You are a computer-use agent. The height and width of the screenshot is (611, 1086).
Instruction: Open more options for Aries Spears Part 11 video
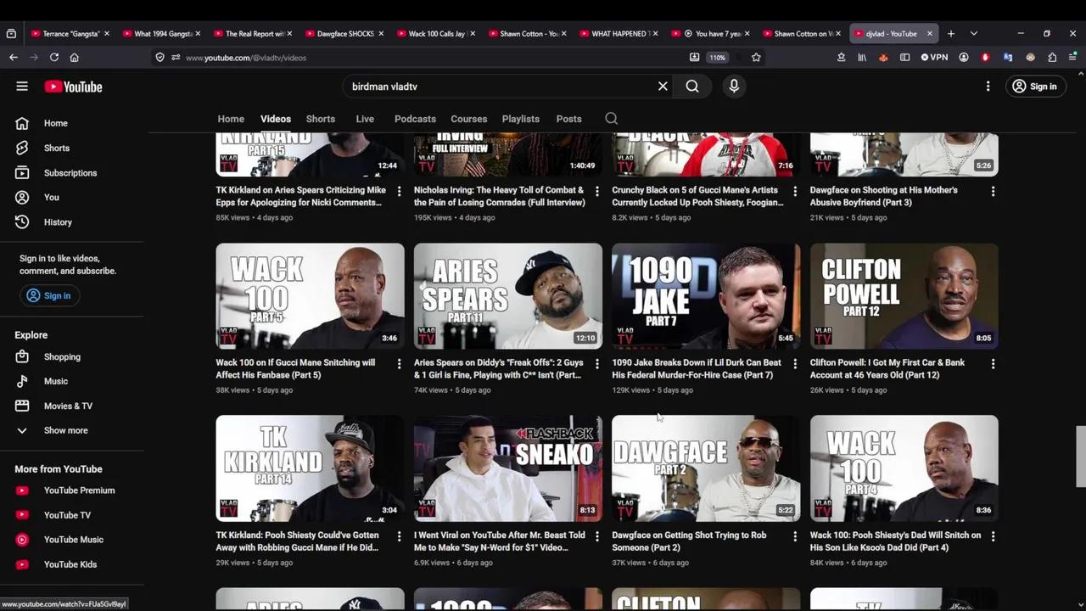(x=596, y=363)
